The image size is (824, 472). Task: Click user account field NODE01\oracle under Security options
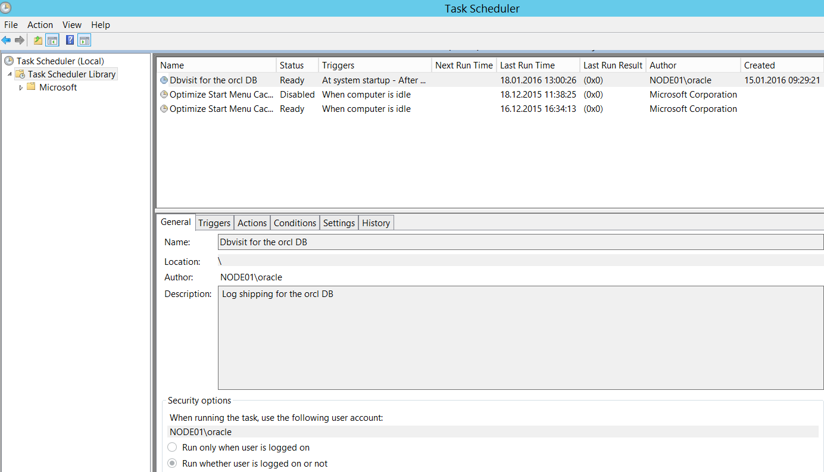pos(494,432)
